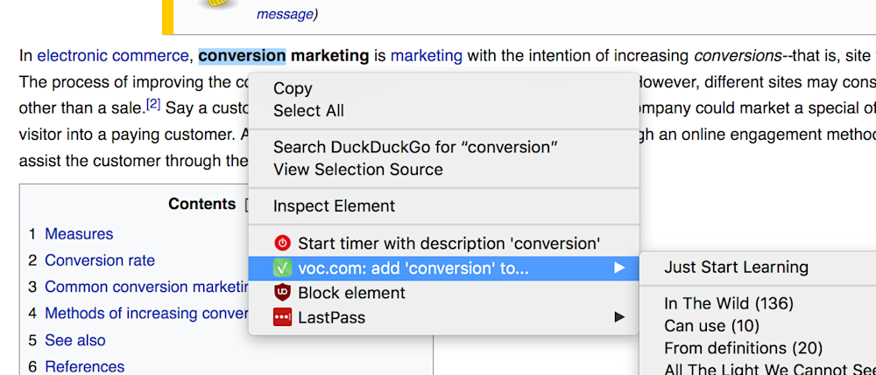The width and height of the screenshot is (876, 375).
Task: Open the electronic commerce link
Action: click(113, 56)
